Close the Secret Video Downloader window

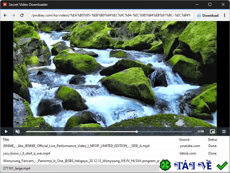(x=223, y=4)
